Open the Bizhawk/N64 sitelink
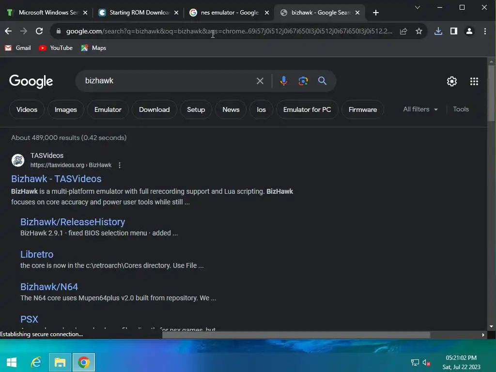496x372 pixels. point(49,287)
